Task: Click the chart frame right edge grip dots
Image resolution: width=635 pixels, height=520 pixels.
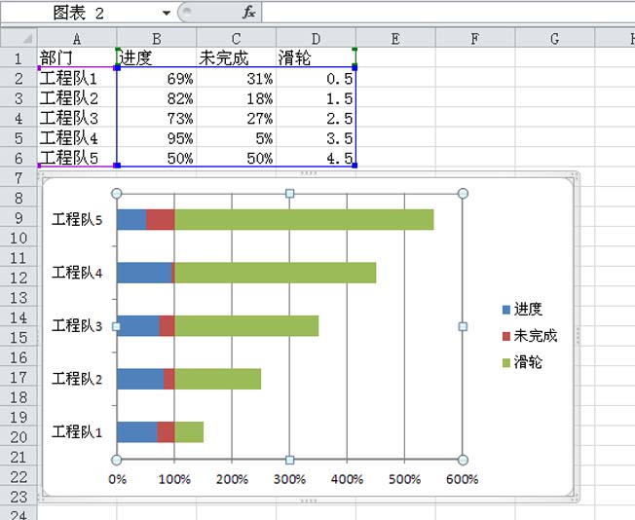Action: 578,336
